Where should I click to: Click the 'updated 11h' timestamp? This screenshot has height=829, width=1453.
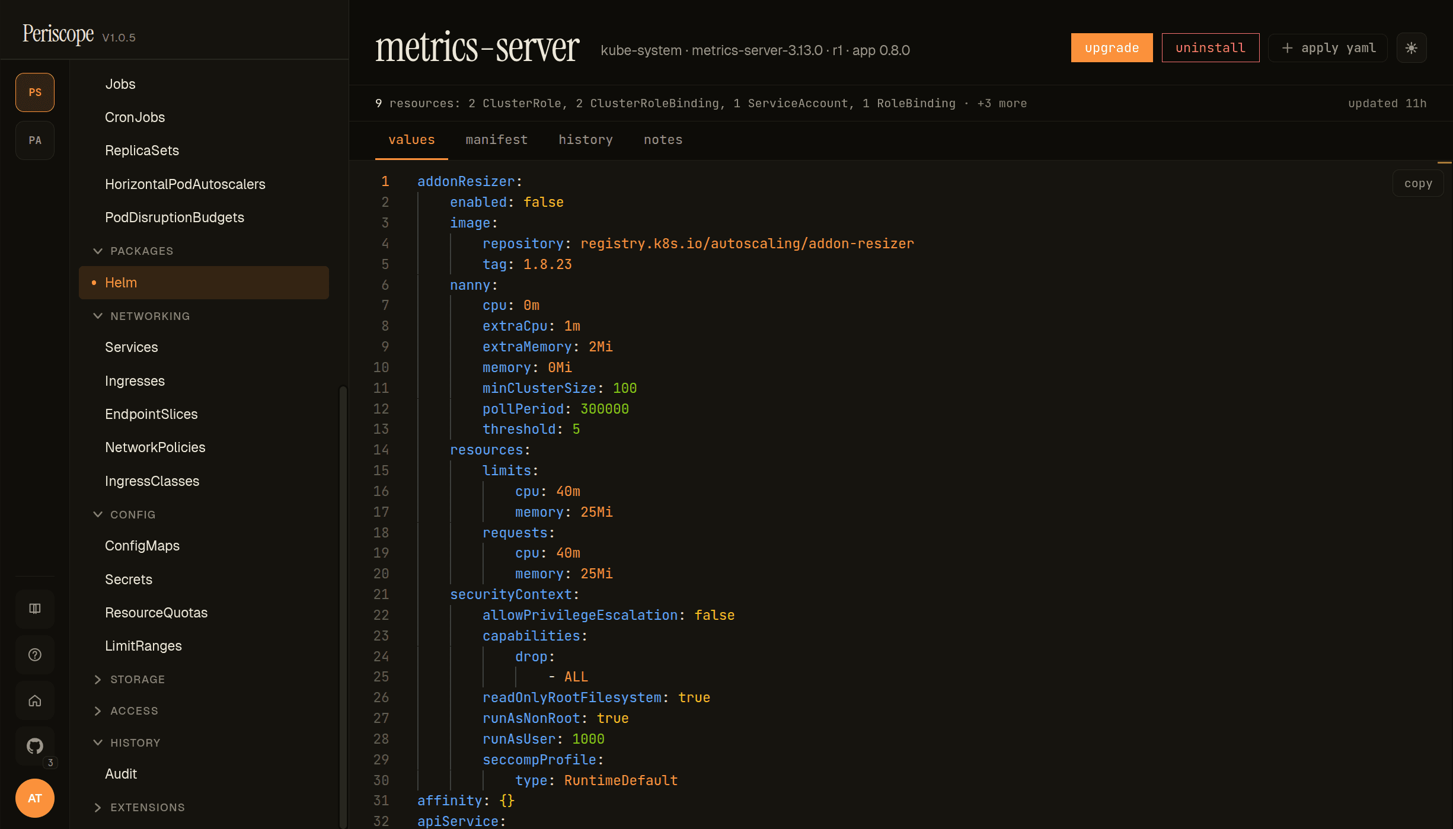click(x=1387, y=104)
